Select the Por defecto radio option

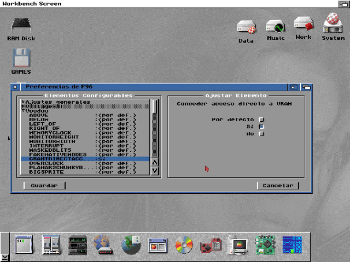click(x=261, y=120)
